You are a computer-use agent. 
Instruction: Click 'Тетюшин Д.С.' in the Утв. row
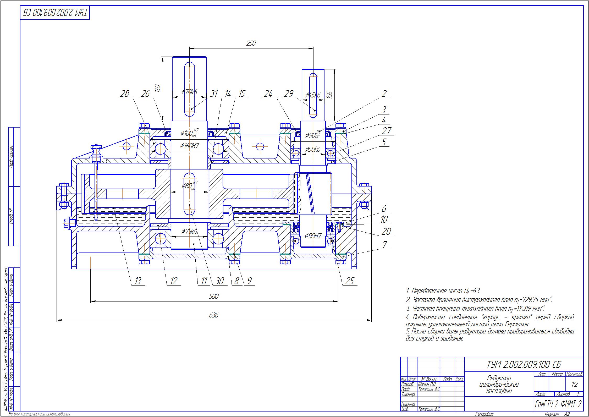(429, 409)
